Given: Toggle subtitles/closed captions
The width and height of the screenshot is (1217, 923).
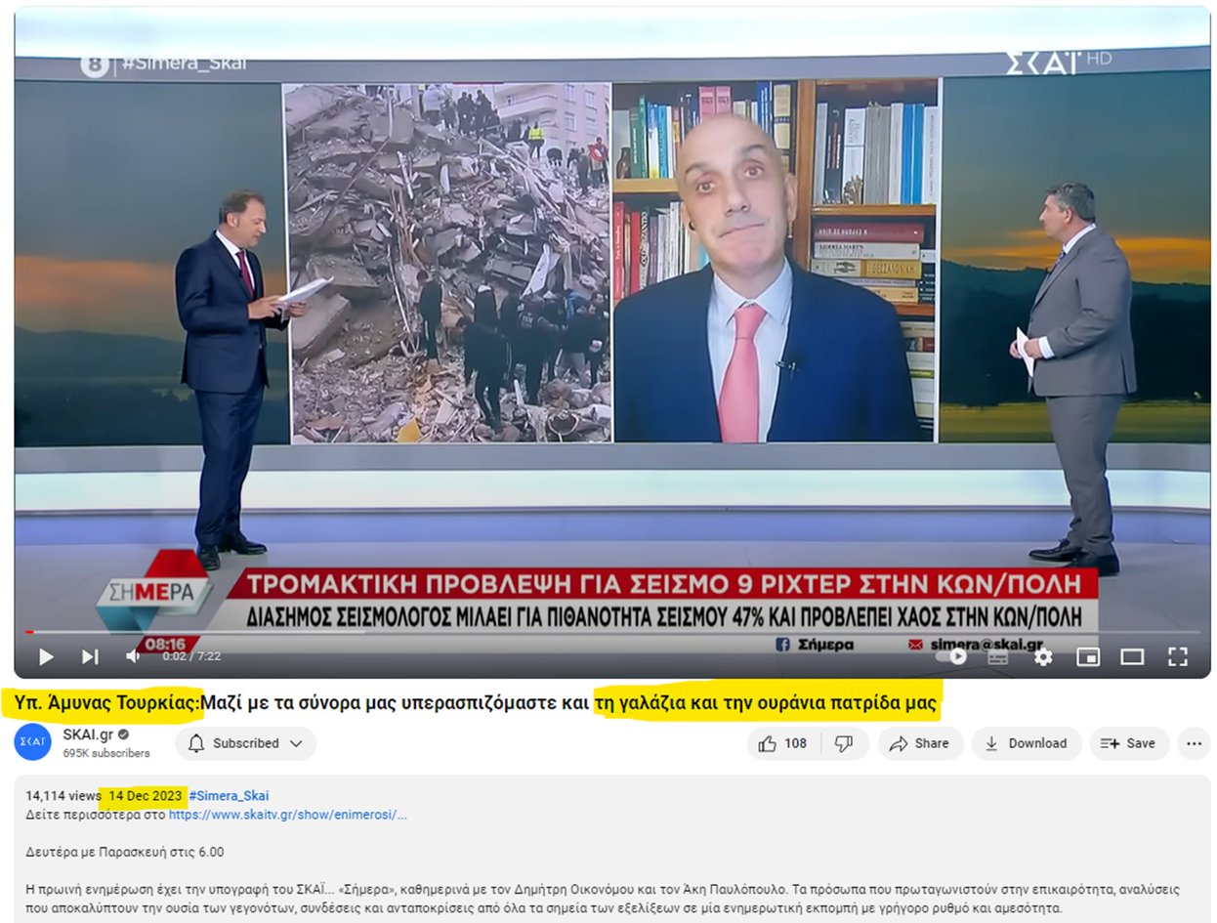Looking at the screenshot, I should pyautogui.click(x=997, y=656).
